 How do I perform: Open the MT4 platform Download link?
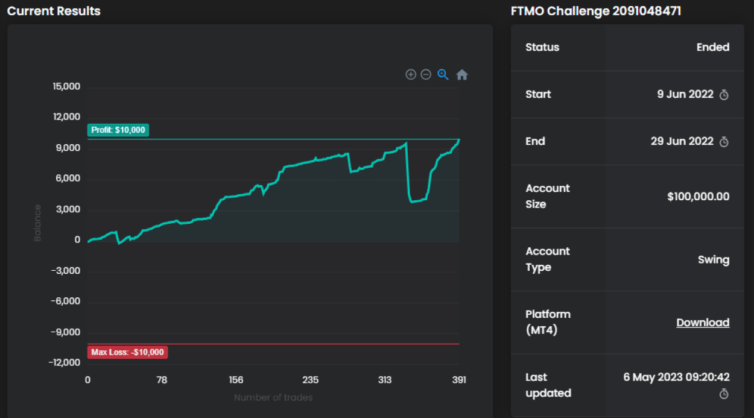(x=703, y=323)
